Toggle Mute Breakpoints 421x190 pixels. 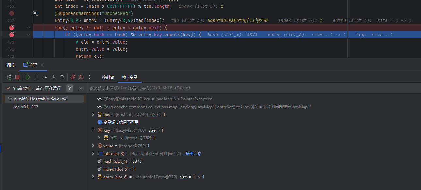pos(81,77)
